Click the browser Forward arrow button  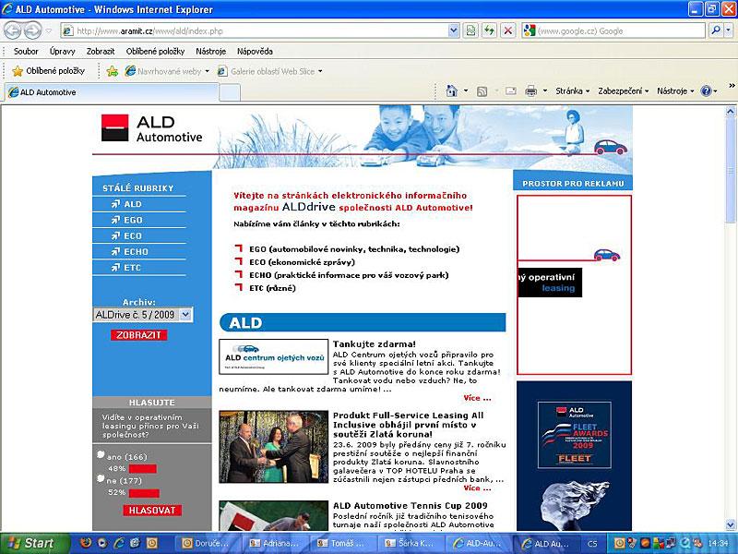click(32, 31)
